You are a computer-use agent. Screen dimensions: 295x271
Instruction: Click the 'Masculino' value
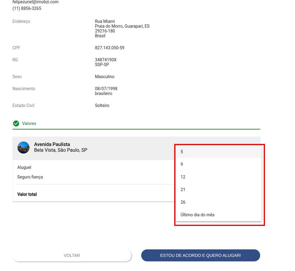[x=105, y=77]
